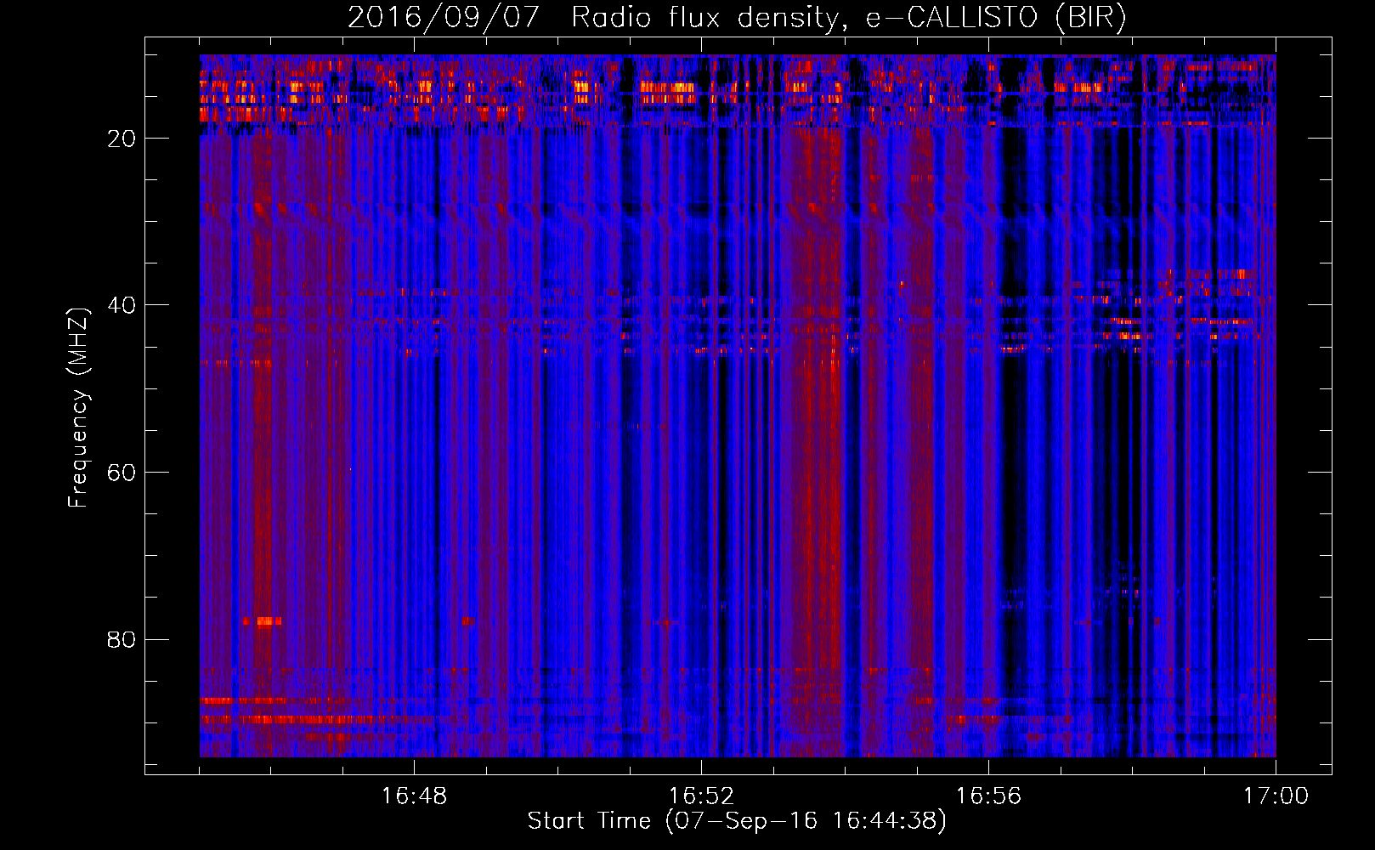Viewport: 1375px width, 850px height.
Task: Click the 'Frequency (MHZ)' y-axis label
Action: pyautogui.click(x=78, y=408)
